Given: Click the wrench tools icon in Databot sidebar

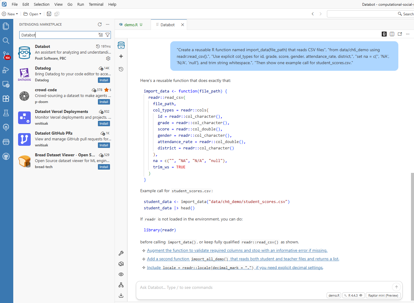Looking at the screenshot, I should point(121,253).
